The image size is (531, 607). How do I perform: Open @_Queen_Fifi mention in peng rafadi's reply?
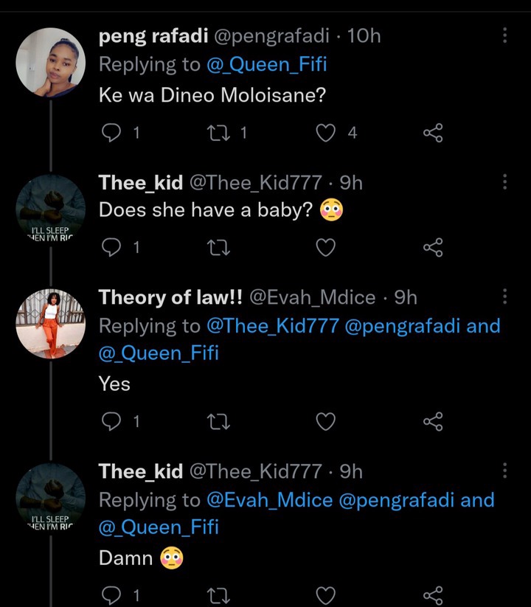(267, 64)
